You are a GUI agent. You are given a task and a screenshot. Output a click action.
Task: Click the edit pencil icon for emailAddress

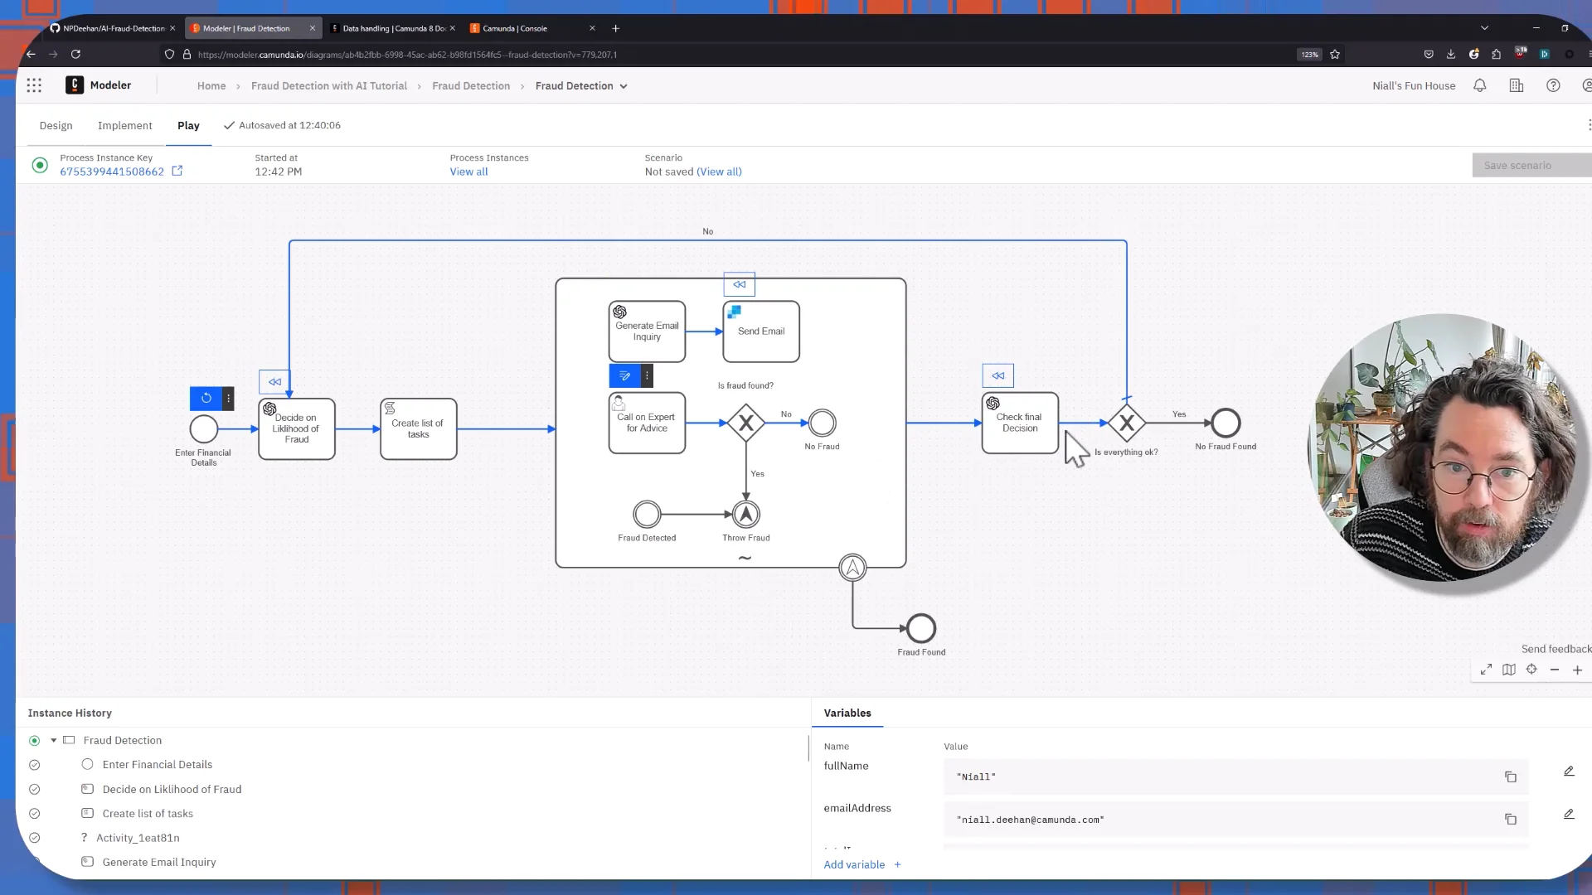click(1569, 814)
